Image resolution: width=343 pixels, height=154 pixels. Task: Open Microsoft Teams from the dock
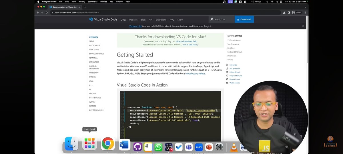pyautogui.click(x=189, y=147)
